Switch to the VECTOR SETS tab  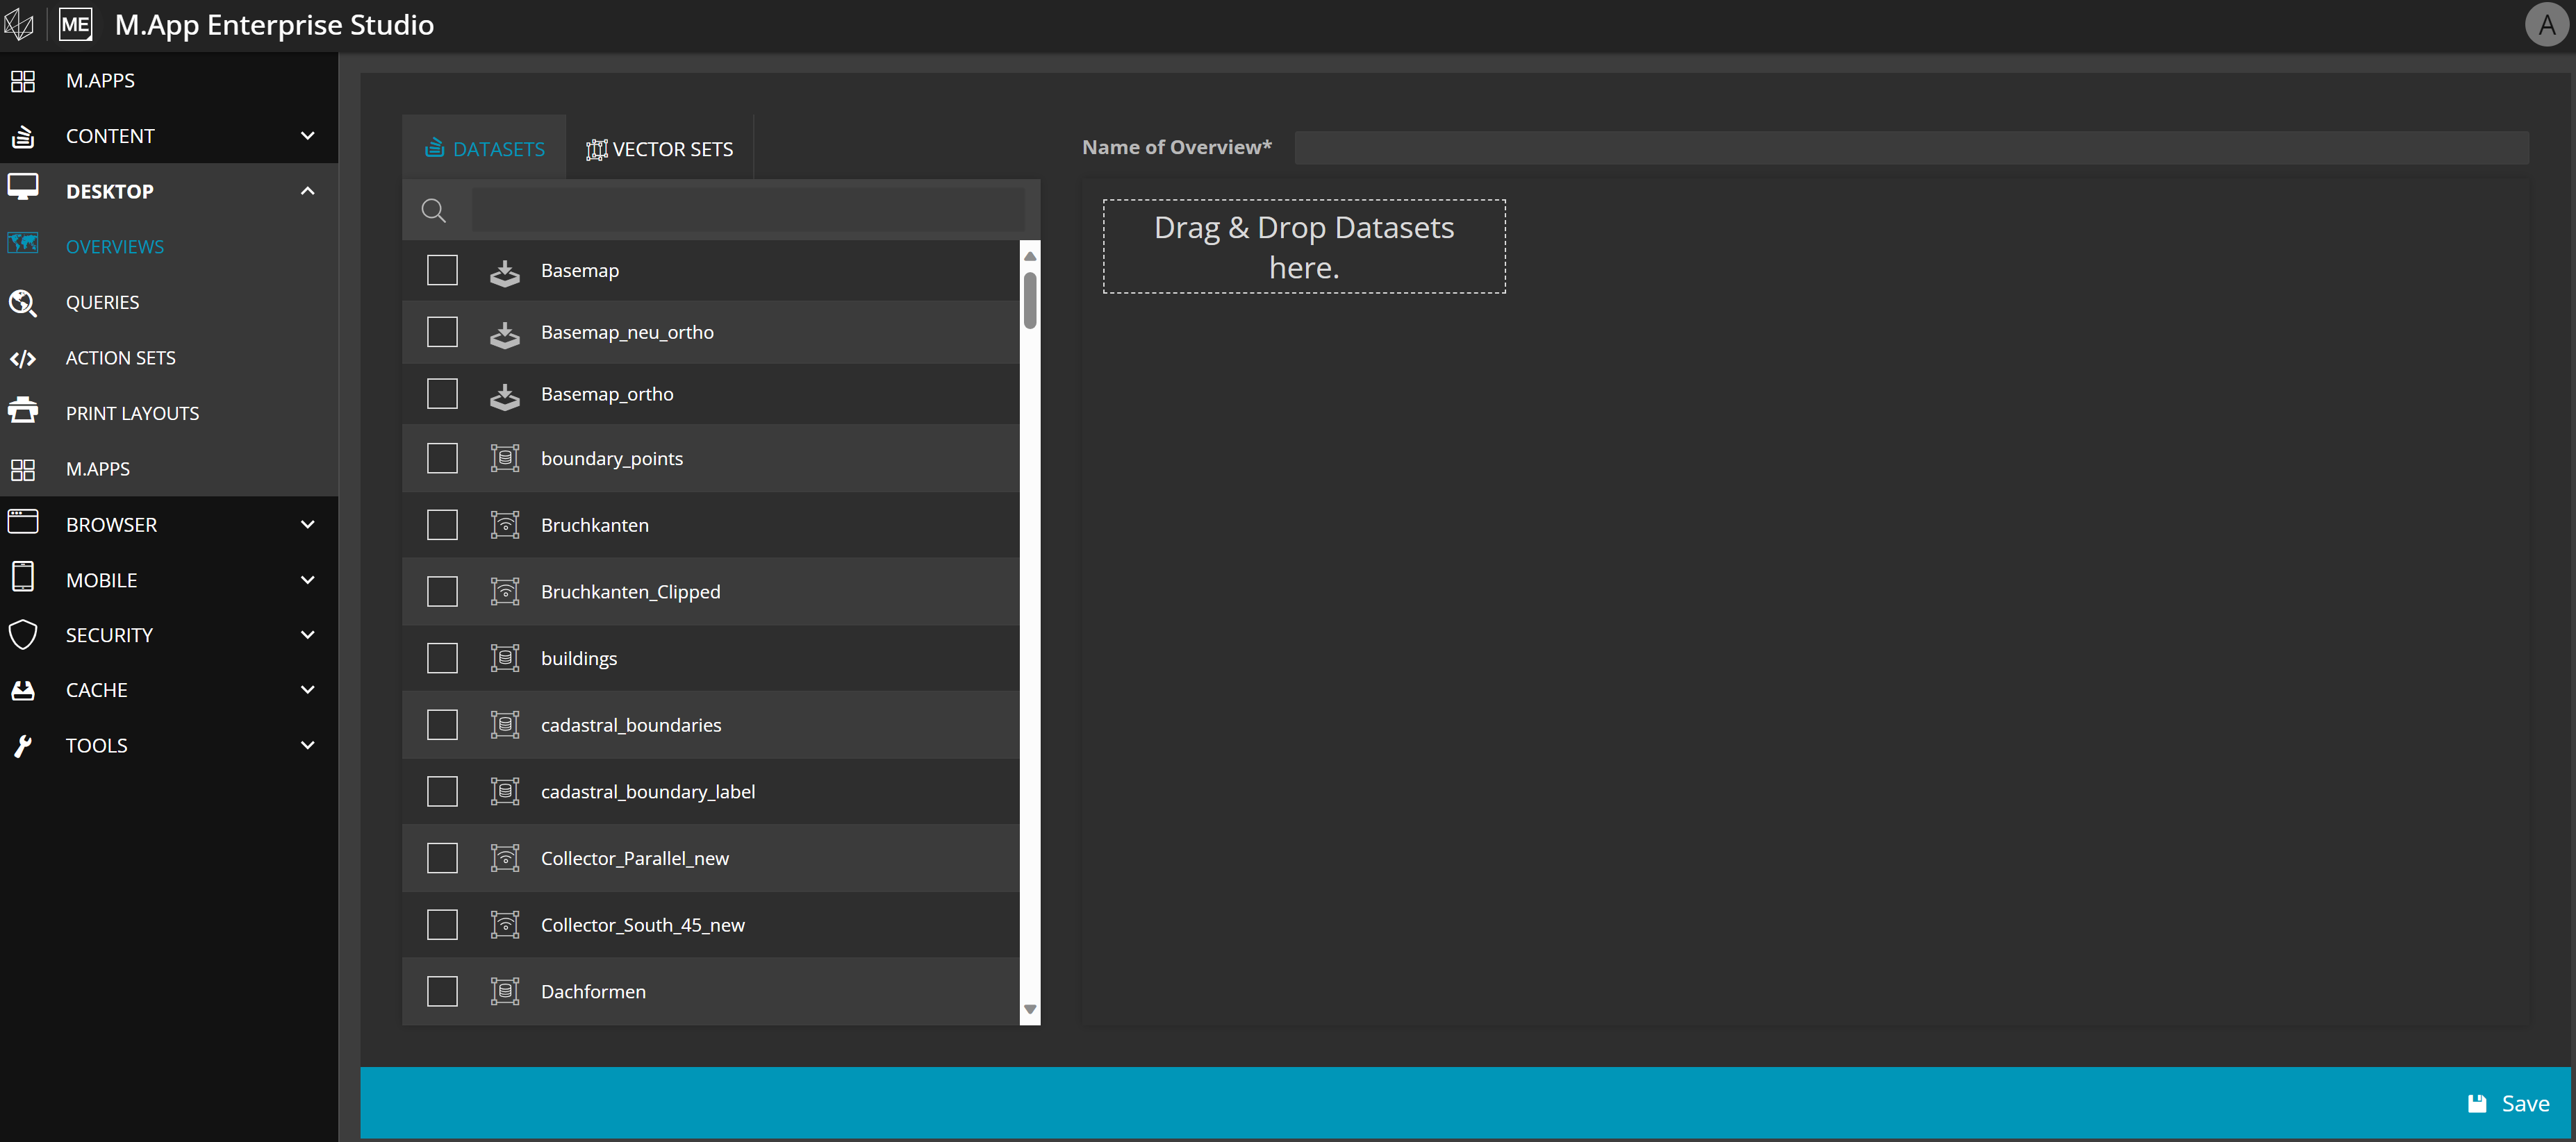(x=660, y=149)
